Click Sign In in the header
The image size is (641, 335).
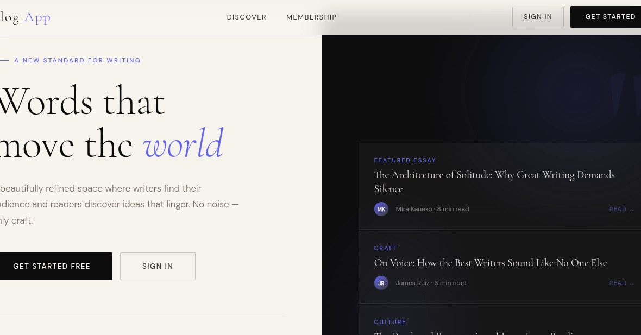pyautogui.click(x=538, y=17)
